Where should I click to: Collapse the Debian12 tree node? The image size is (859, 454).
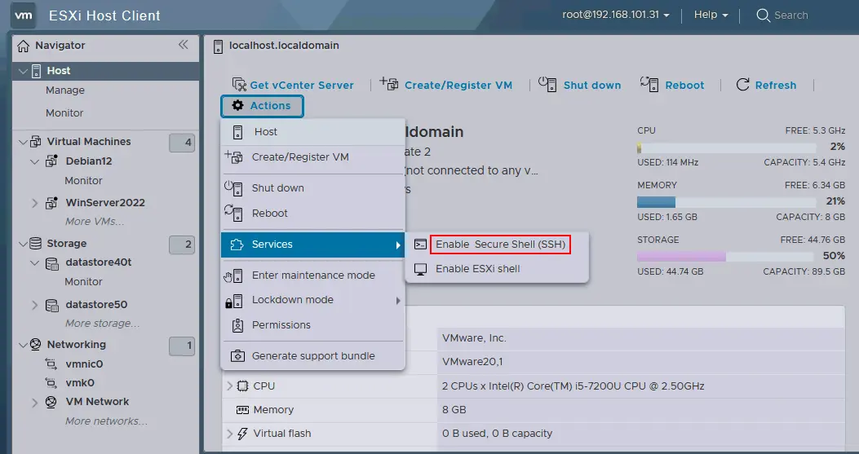pos(34,162)
